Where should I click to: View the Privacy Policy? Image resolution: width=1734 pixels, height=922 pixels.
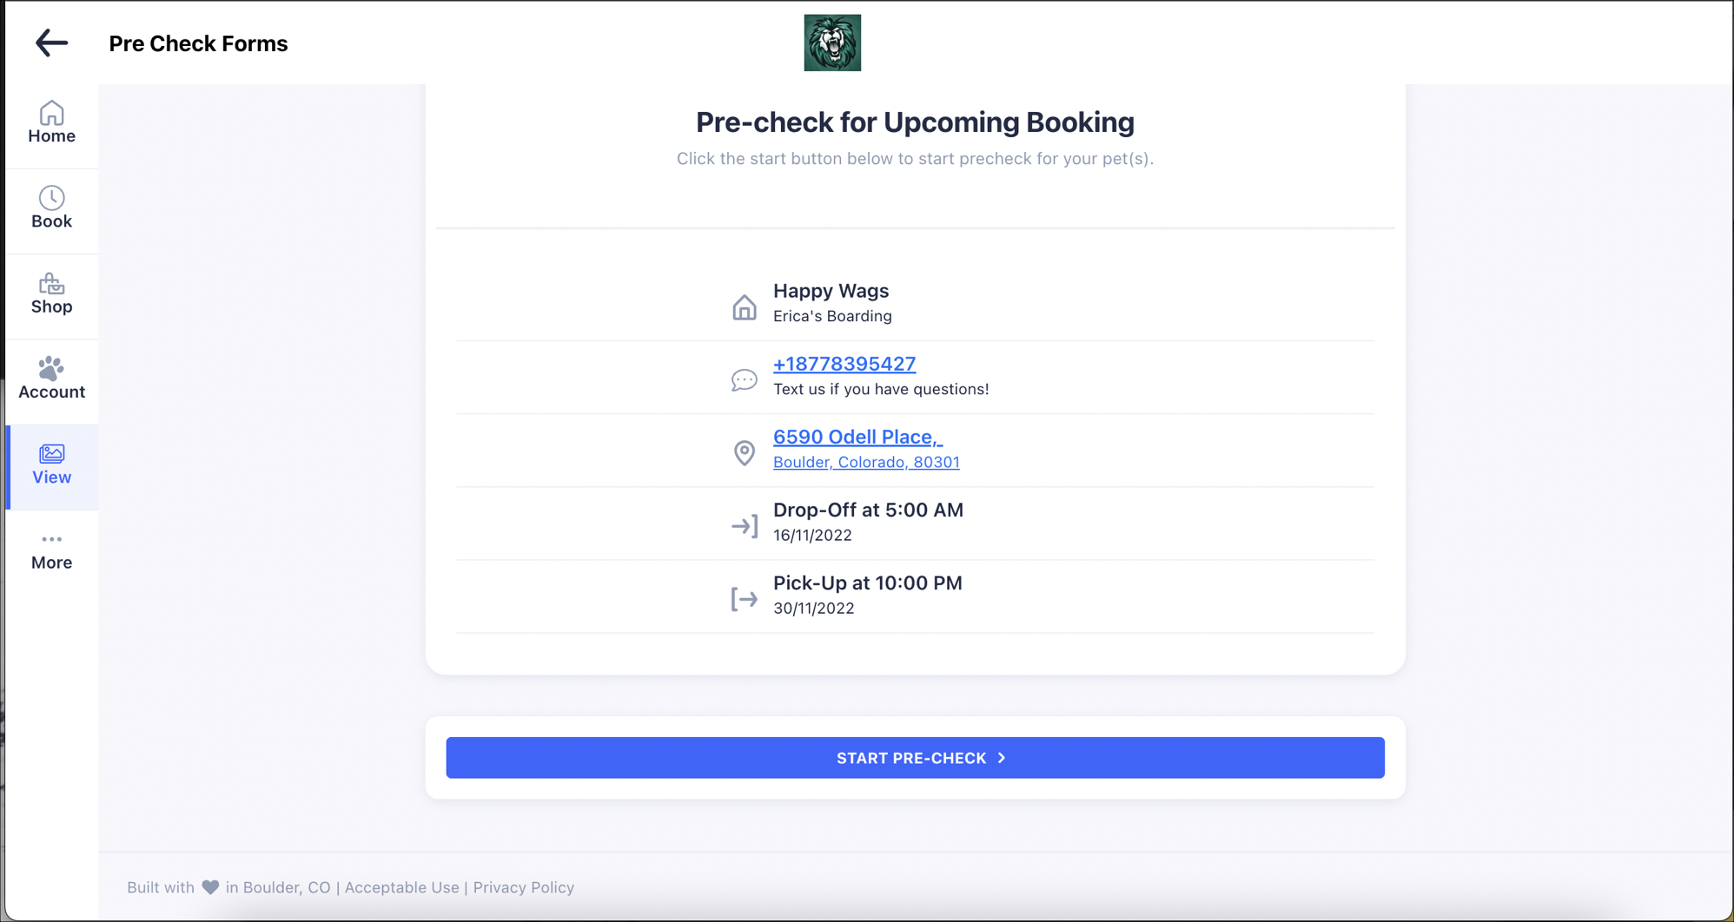point(524,886)
